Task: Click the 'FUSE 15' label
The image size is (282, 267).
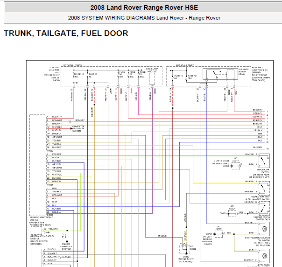Action: (x=79, y=74)
